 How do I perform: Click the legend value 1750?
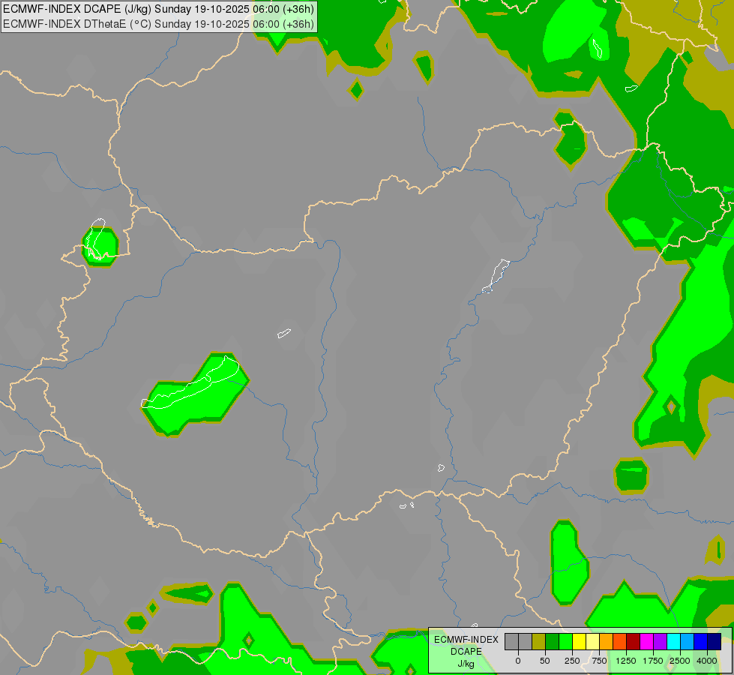[x=653, y=661]
